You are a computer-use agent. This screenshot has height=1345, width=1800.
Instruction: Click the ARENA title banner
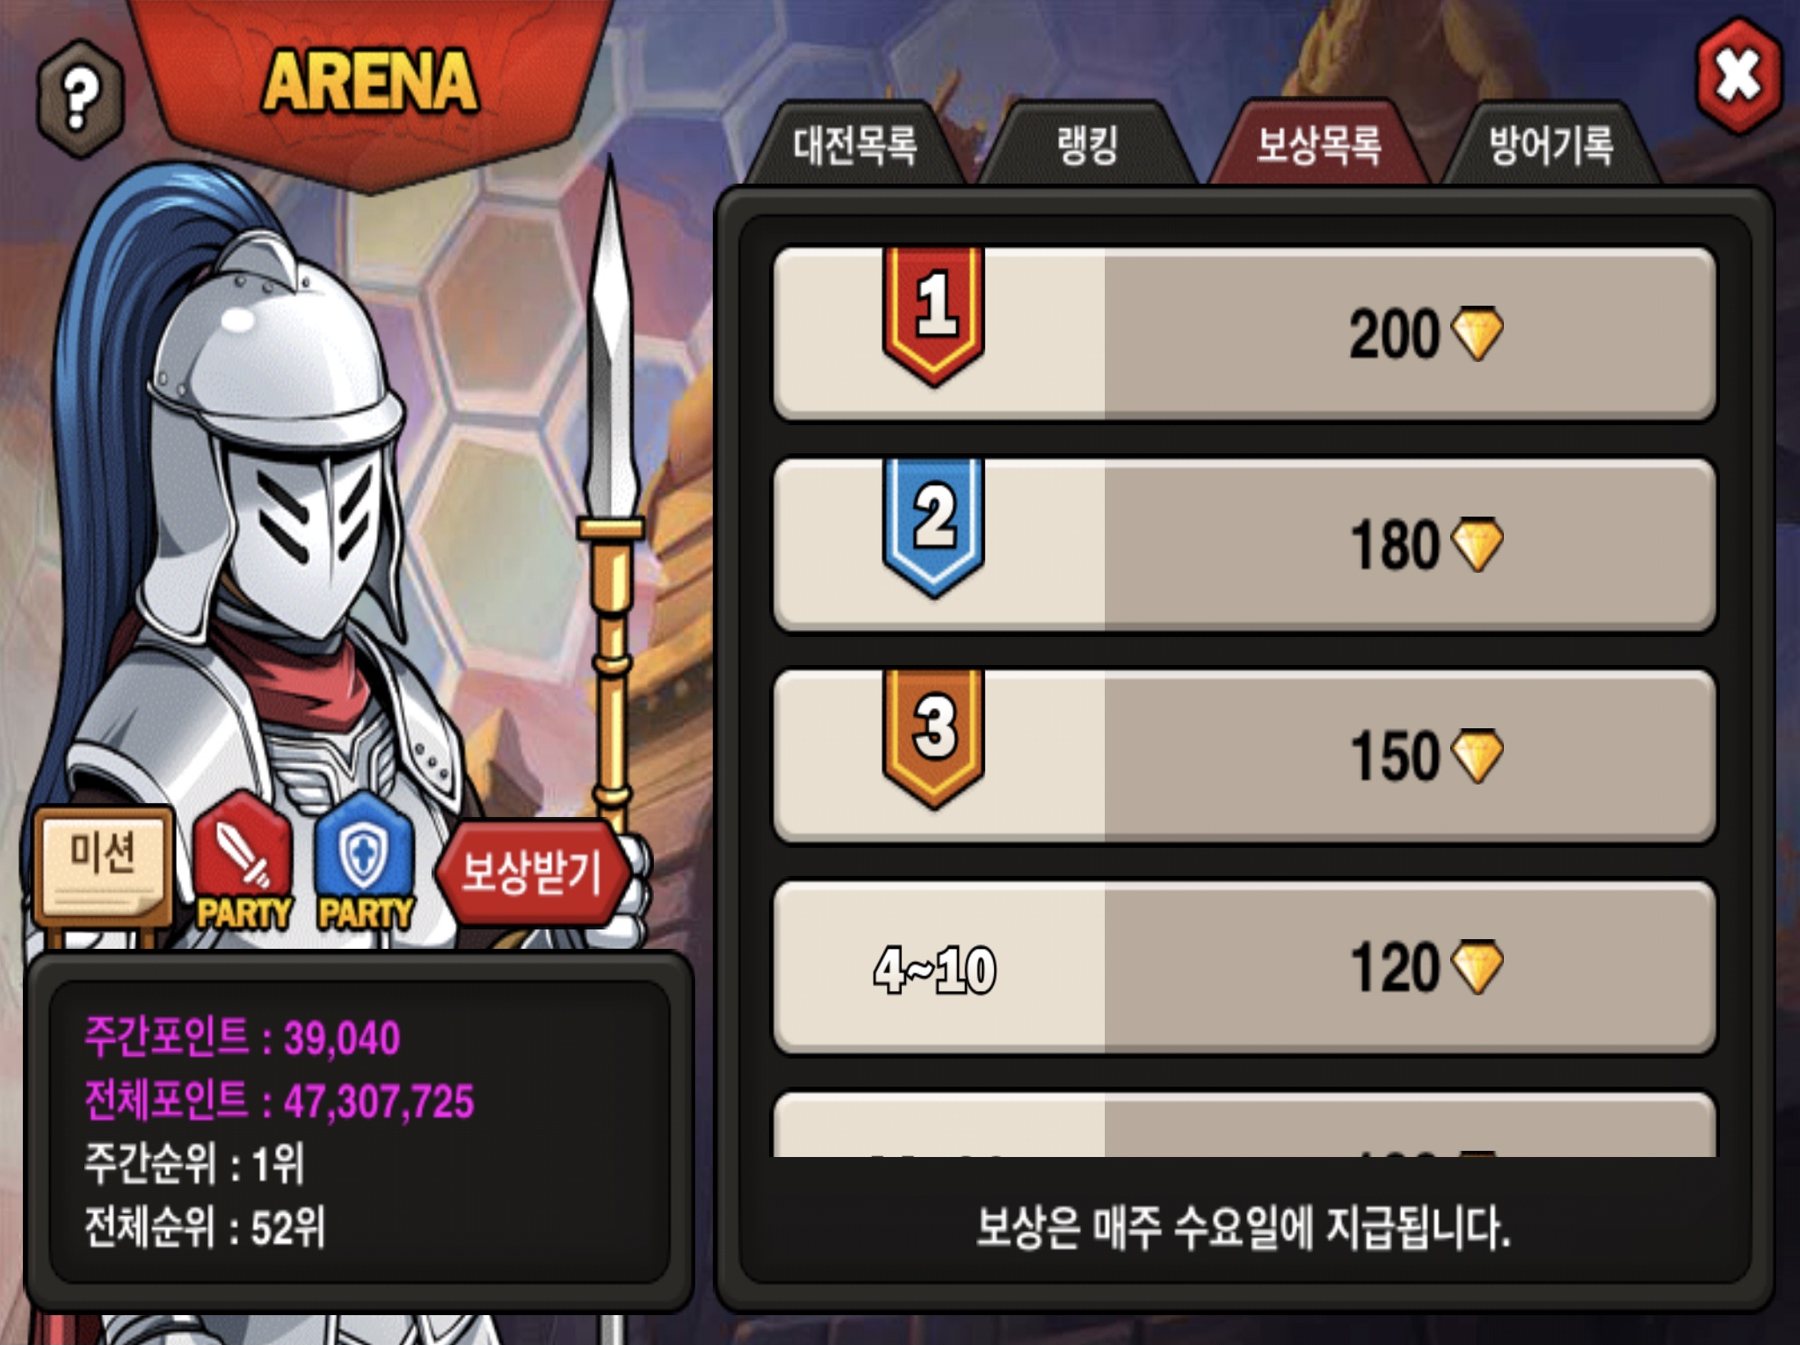click(370, 83)
